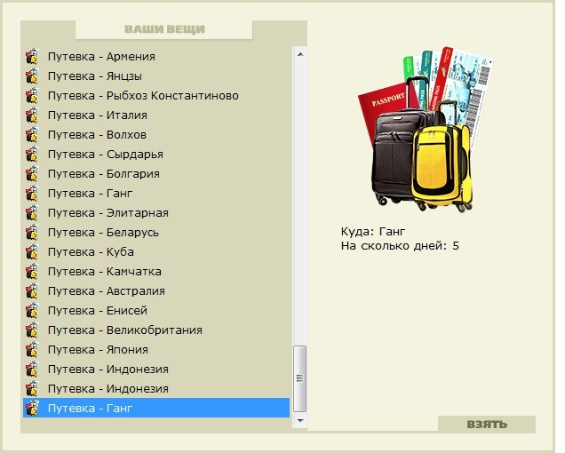Click the luggage icon beside Путевка - Болгария
Image resolution: width=565 pixels, height=453 pixels.
pyautogui.click(x=32, y=174)
